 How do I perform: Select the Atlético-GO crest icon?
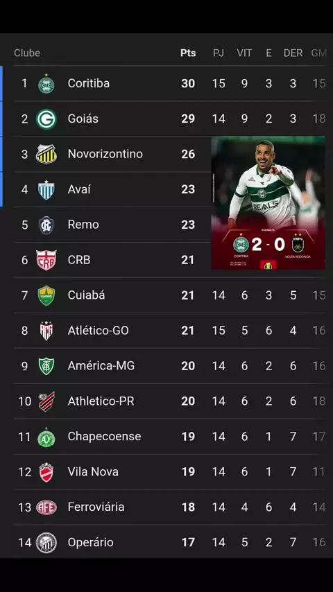pos(46,331)
